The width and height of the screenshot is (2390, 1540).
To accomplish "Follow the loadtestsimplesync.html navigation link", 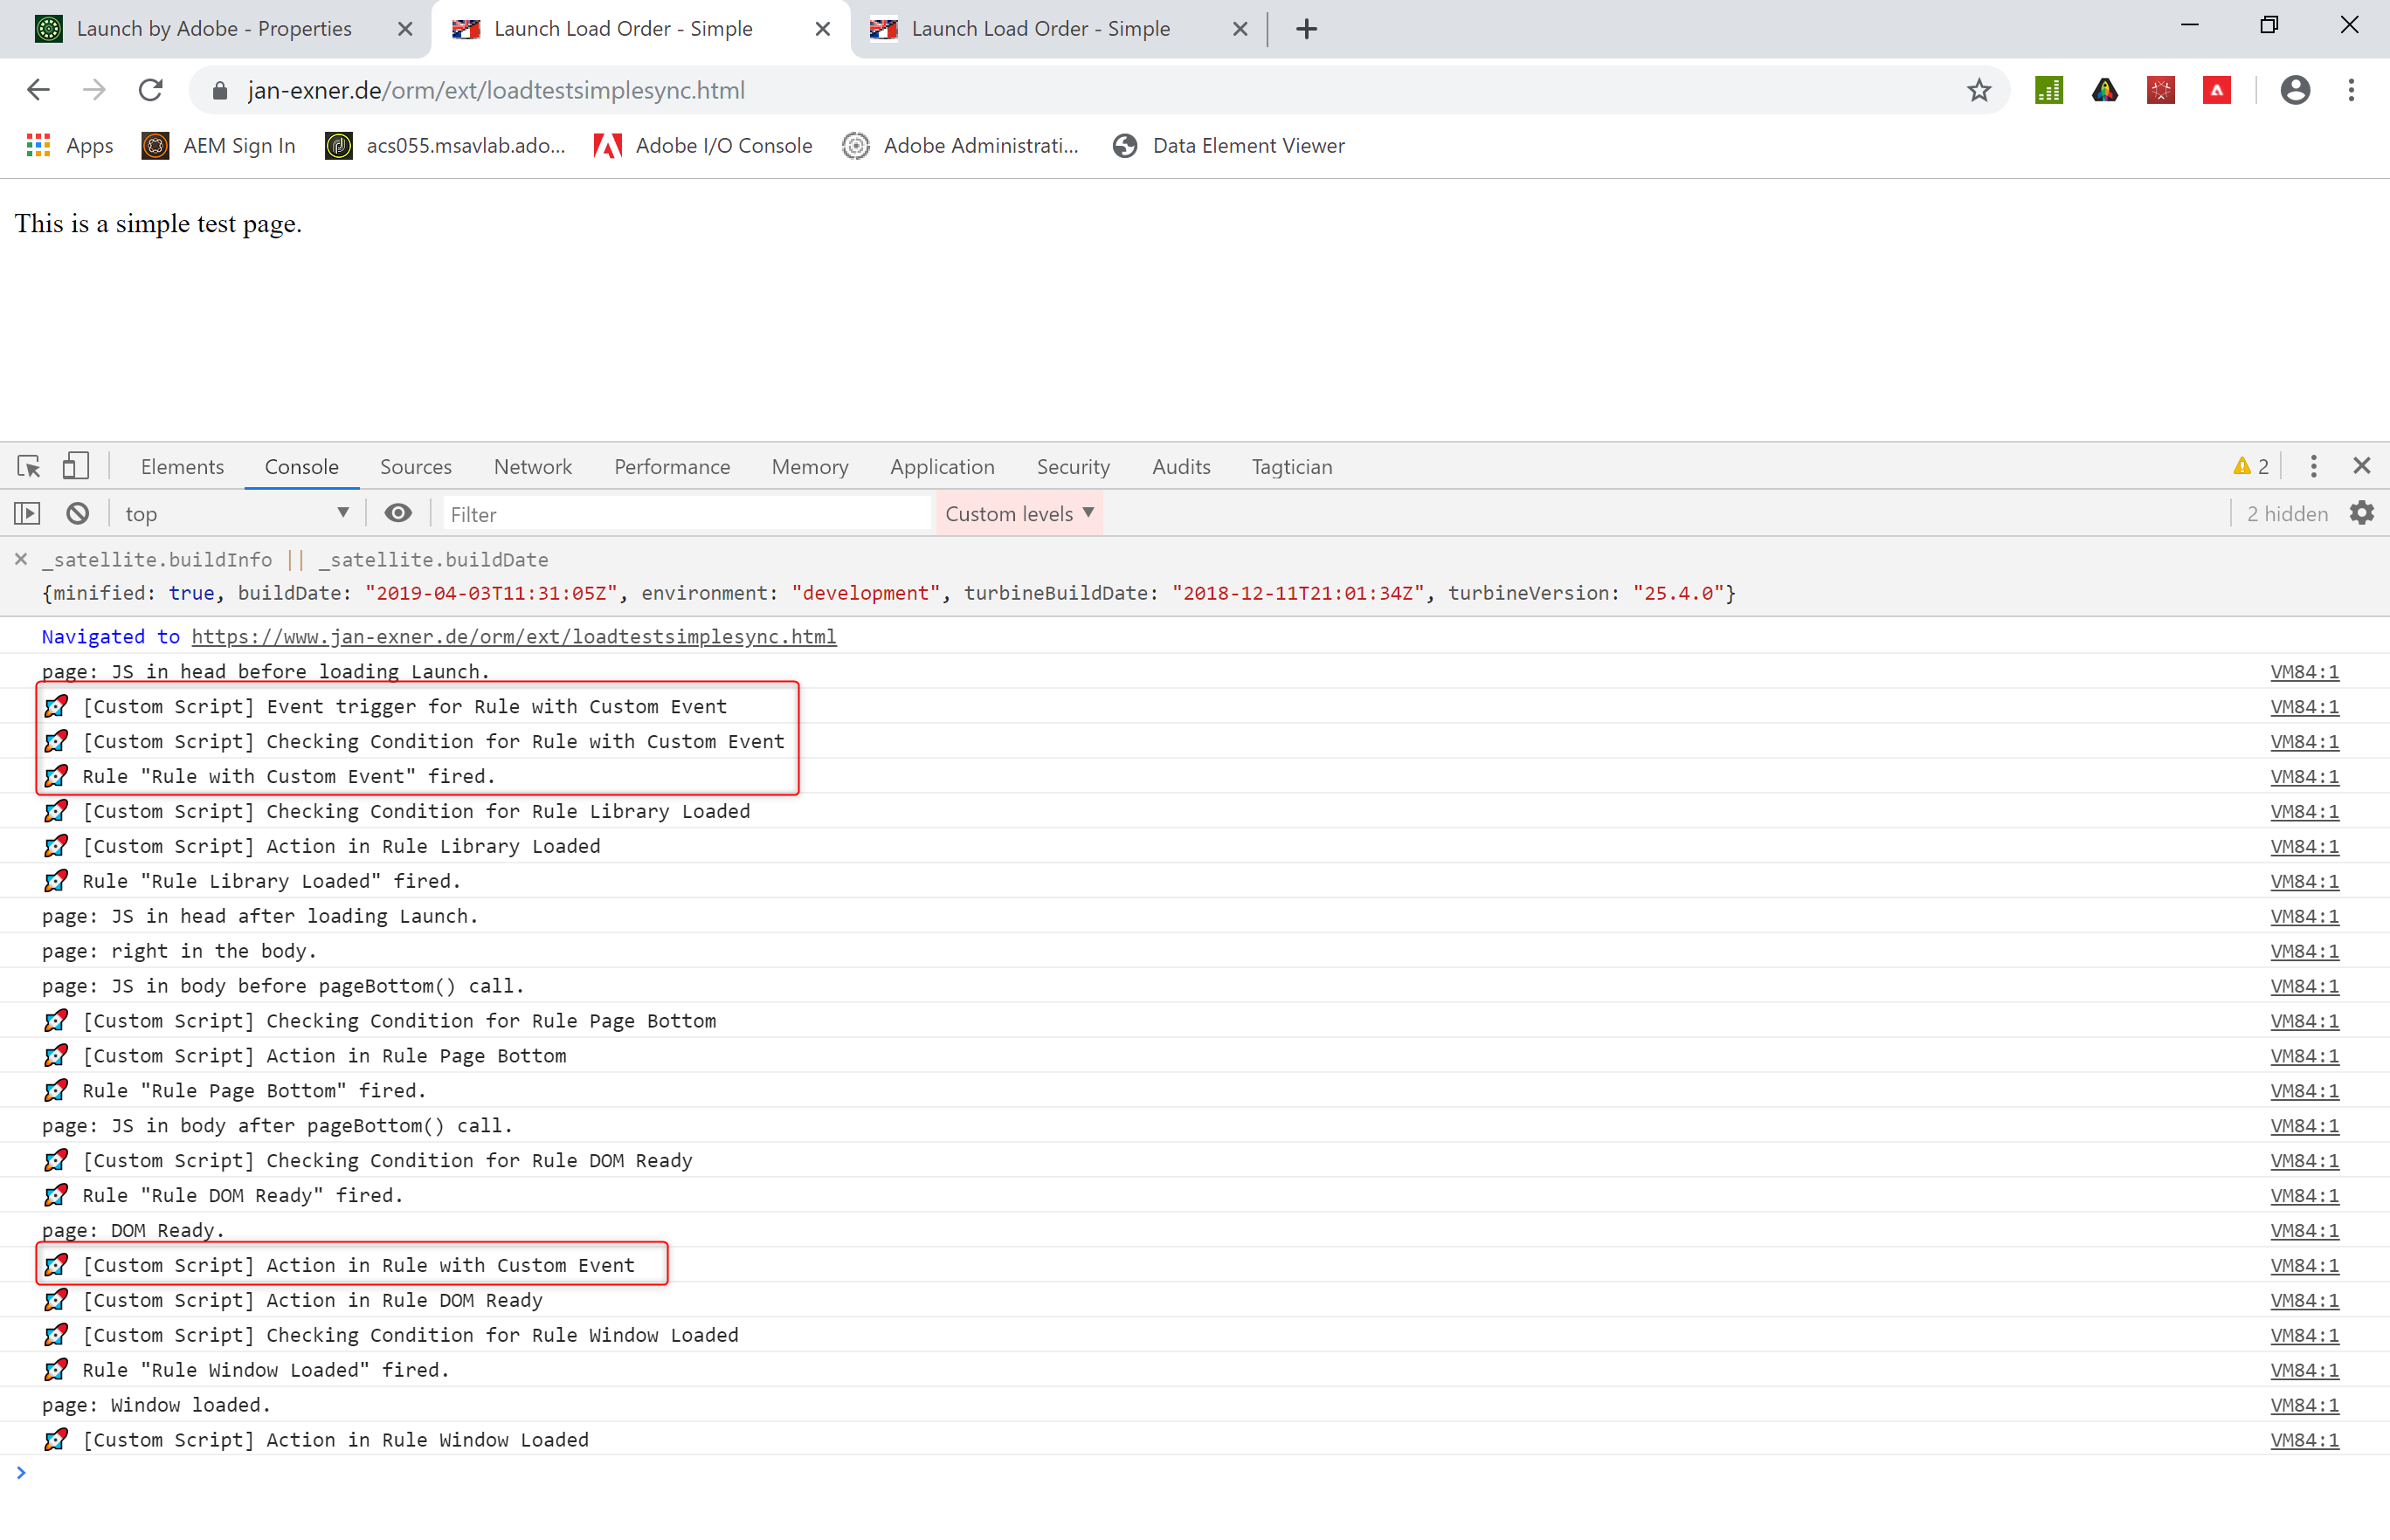I will 514,636.
